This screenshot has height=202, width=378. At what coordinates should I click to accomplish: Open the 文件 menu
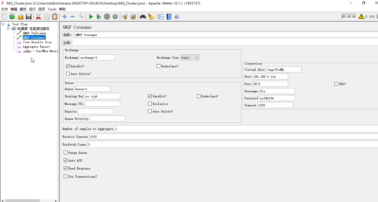pos(4,9)
